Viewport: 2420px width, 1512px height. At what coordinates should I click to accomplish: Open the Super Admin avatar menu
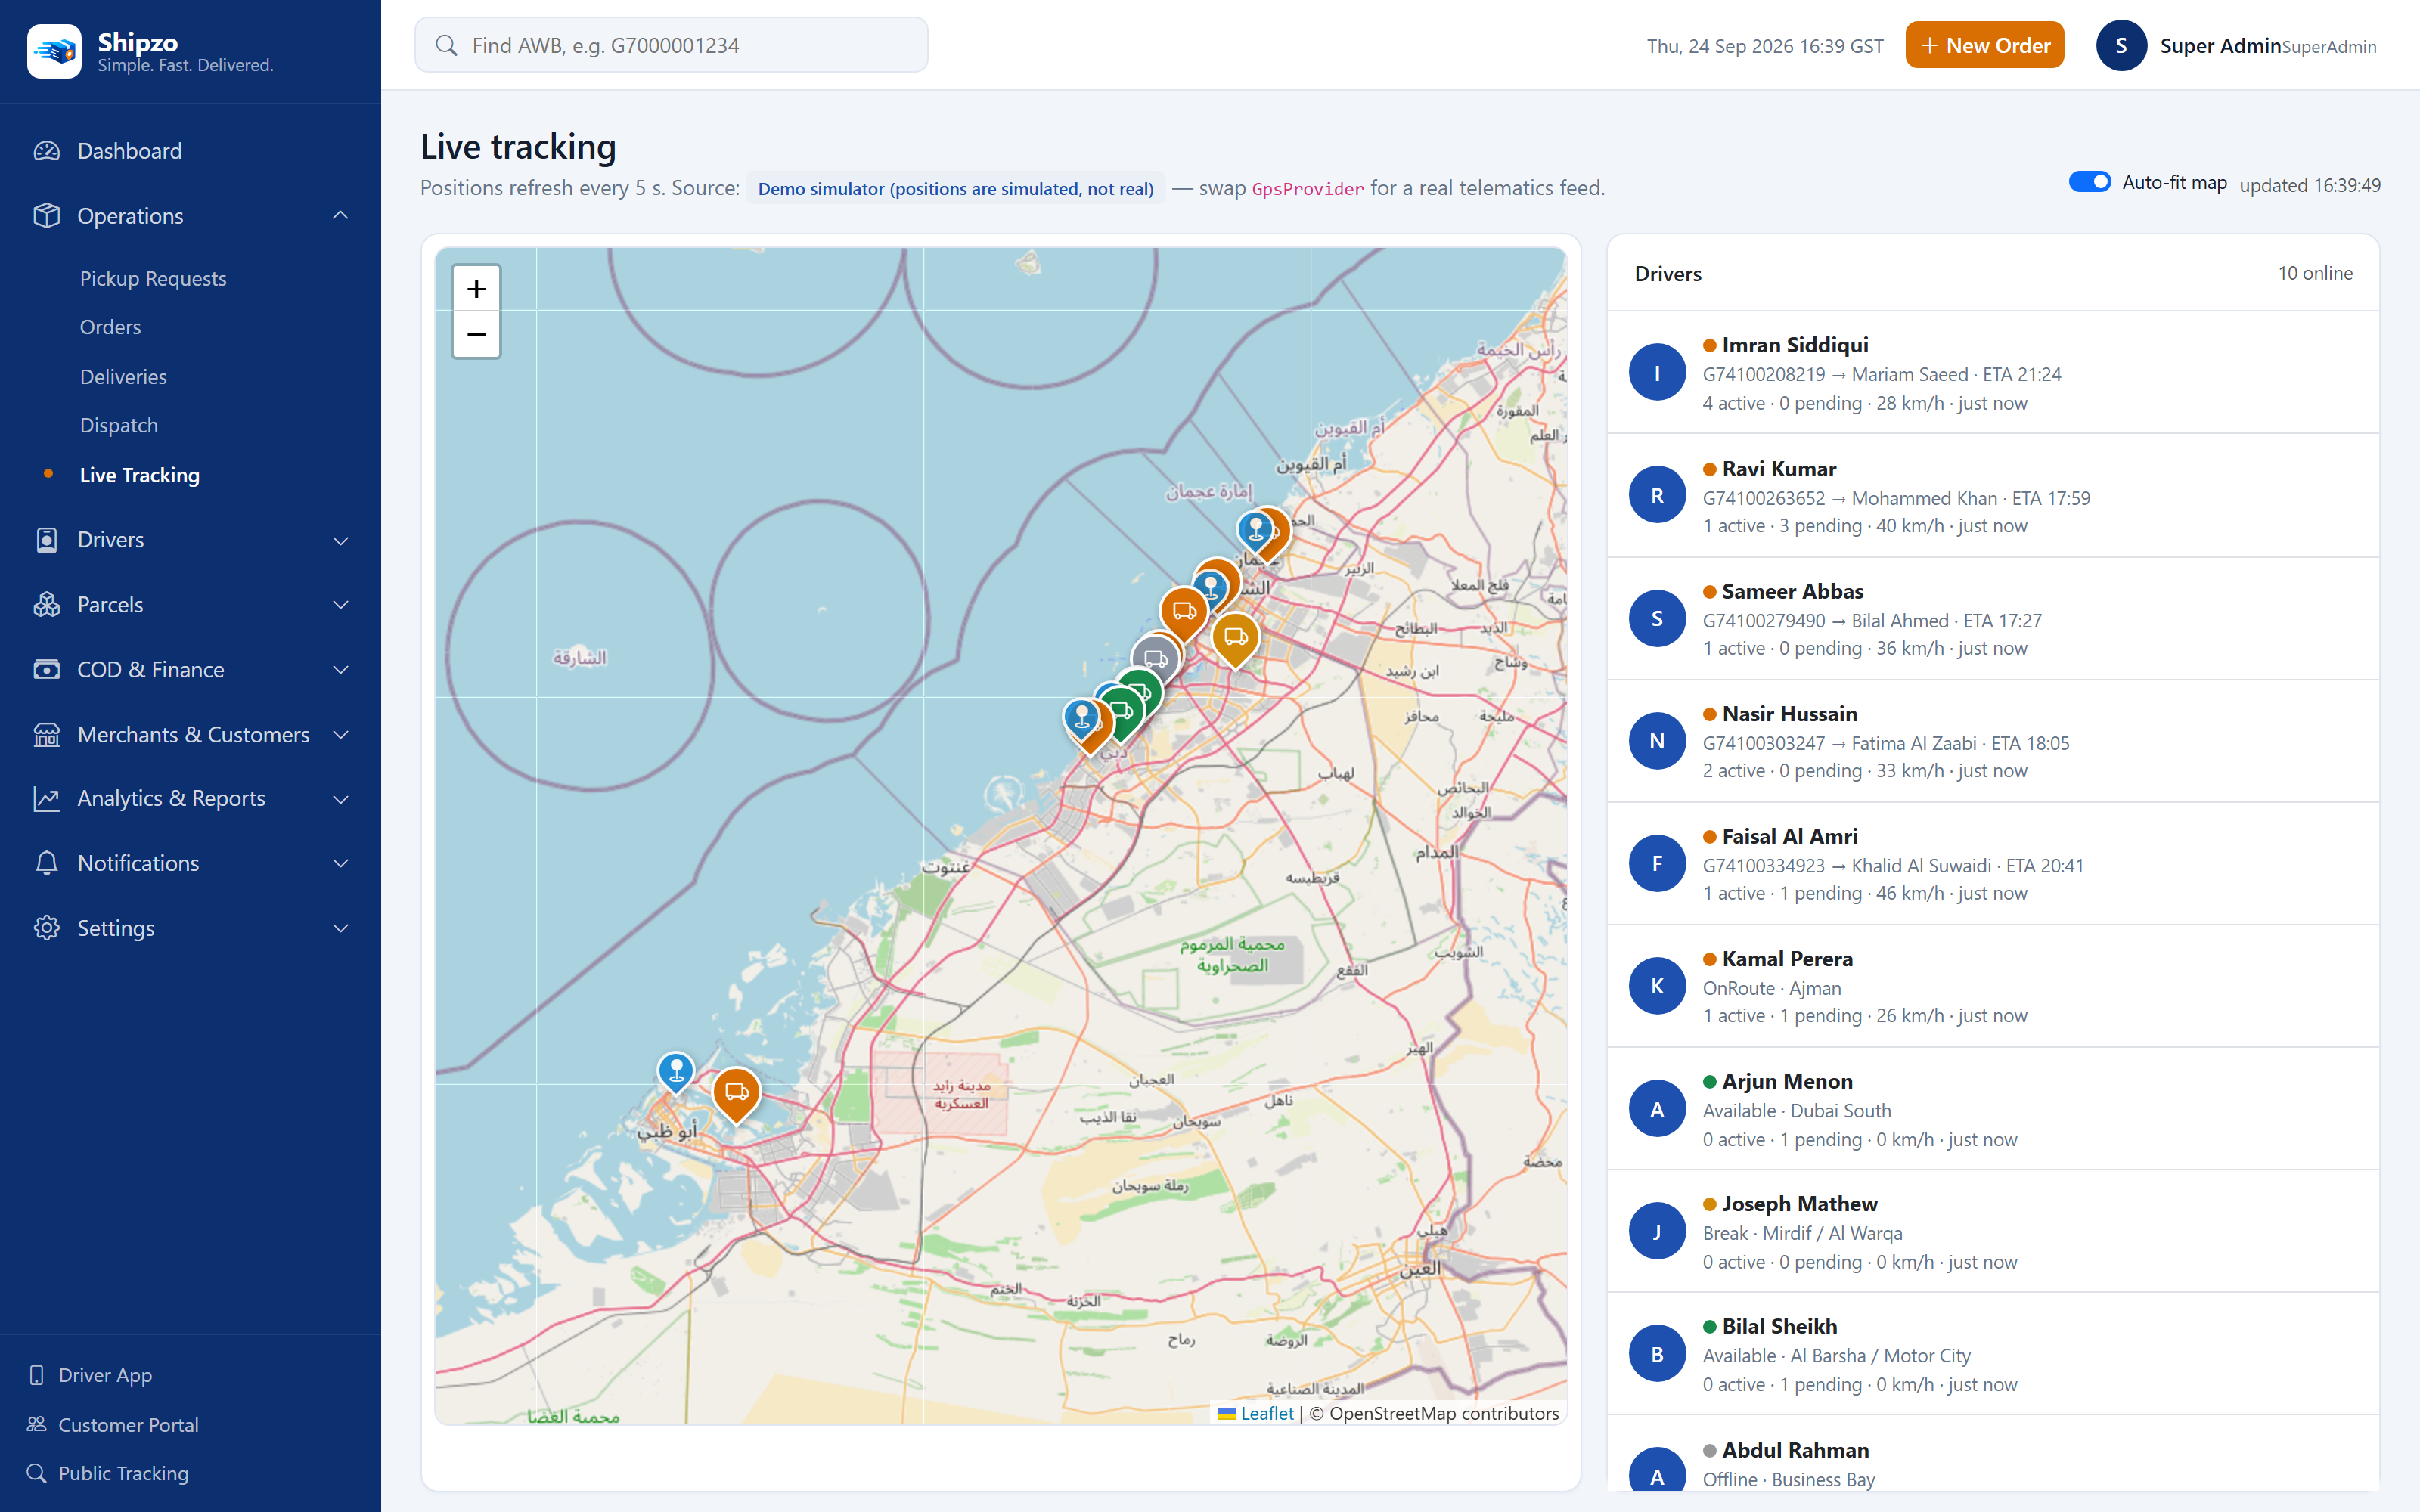click(x=2121, y=45)
